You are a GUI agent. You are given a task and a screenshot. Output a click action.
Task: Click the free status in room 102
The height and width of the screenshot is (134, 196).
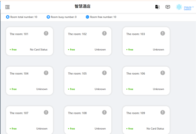[71, 49]
